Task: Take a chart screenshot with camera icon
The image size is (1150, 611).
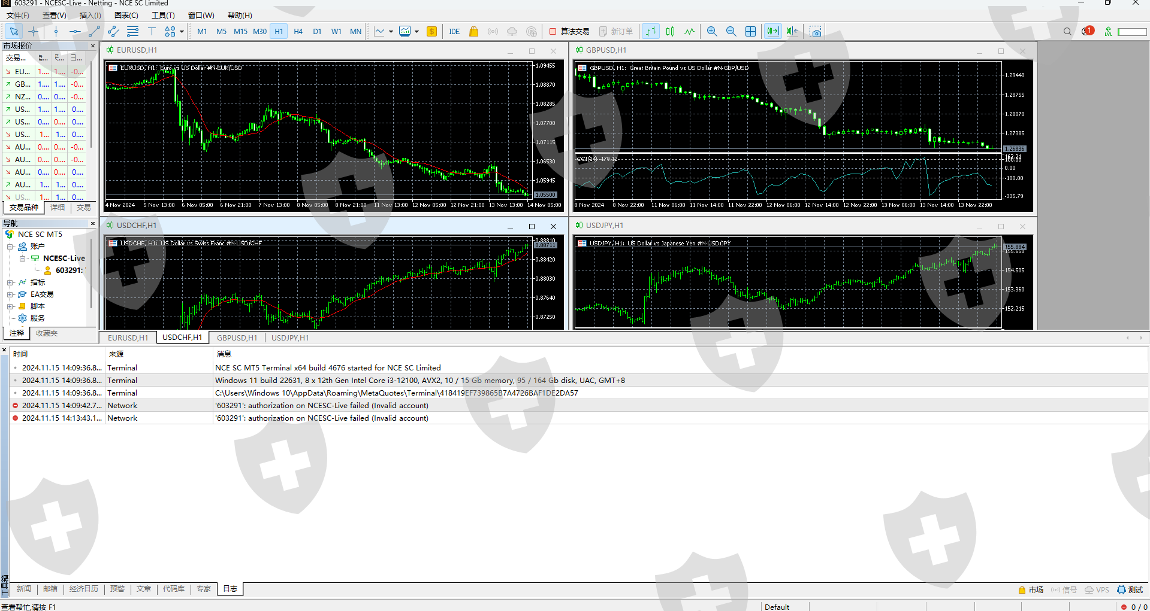Action: pos(816,32)
